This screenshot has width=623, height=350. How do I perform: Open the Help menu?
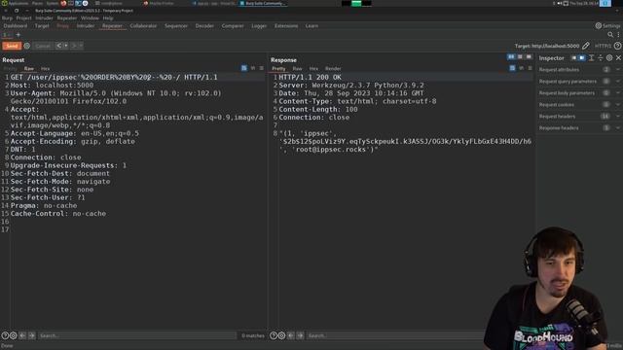(x=108, y=18)
